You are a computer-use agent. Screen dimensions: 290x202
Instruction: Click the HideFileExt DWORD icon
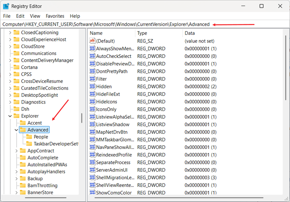point(92,94)
